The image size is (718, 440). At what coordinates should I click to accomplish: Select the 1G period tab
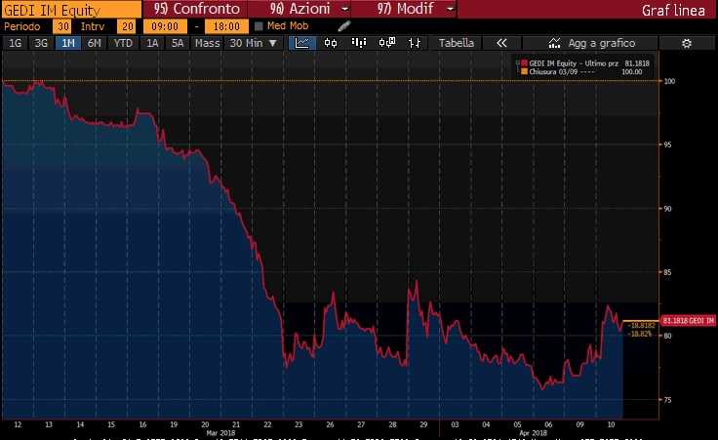[15, 43]
